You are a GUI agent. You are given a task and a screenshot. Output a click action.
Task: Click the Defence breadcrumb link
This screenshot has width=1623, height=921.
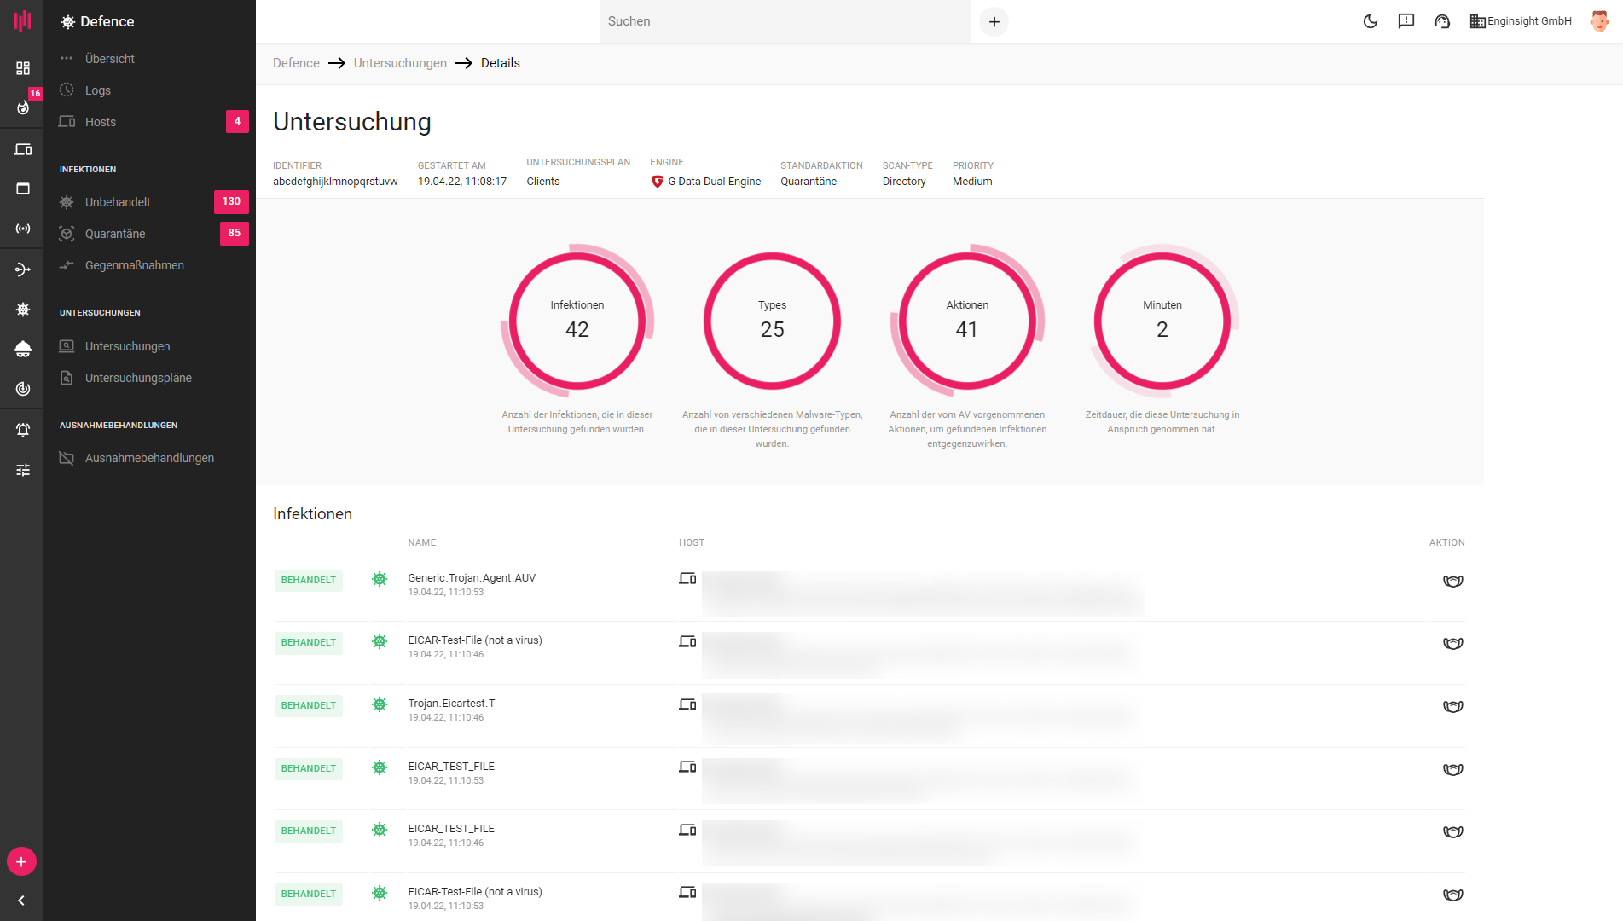tap(296, 63)
